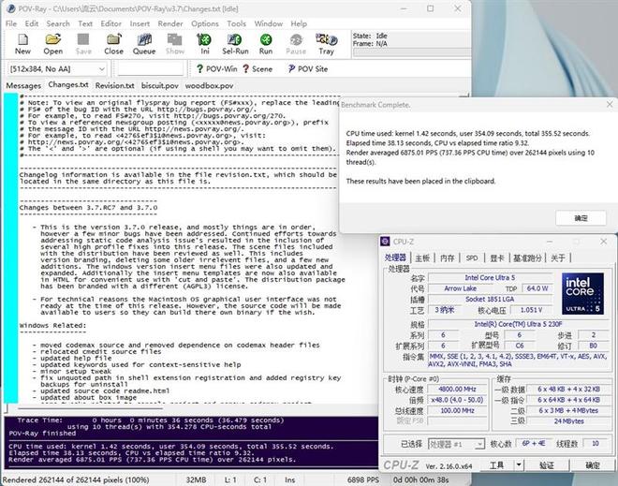Switch to the Messages tab
The height and width of the screenshot is (486, 618).
(23, 85)
